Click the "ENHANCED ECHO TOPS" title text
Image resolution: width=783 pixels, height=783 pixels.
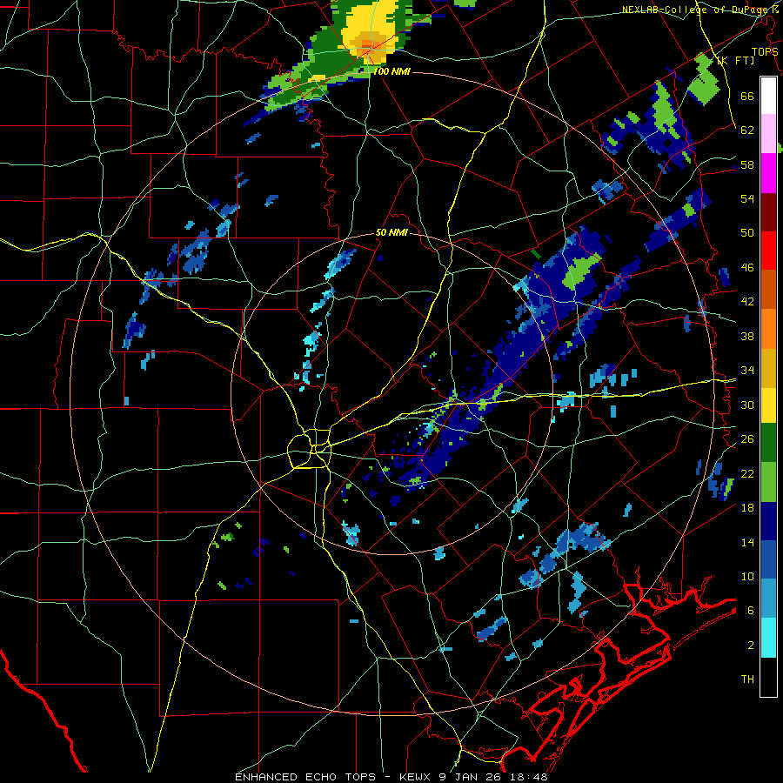pyautogui.click(x=305, y=777)
